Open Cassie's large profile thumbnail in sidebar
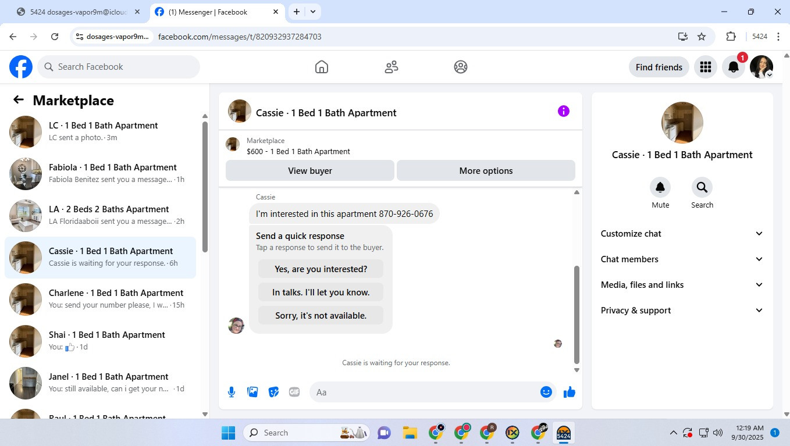Image resolution: width=790 pixels, height=446 pixels. pos(682,123)
